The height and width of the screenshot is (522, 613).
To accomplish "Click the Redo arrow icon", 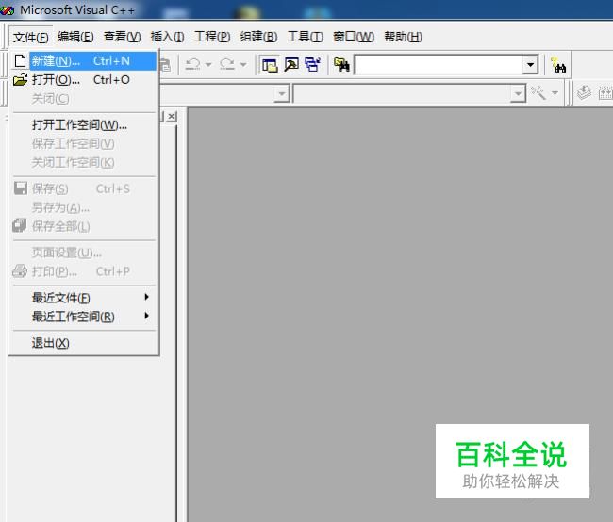I will 227,64.
